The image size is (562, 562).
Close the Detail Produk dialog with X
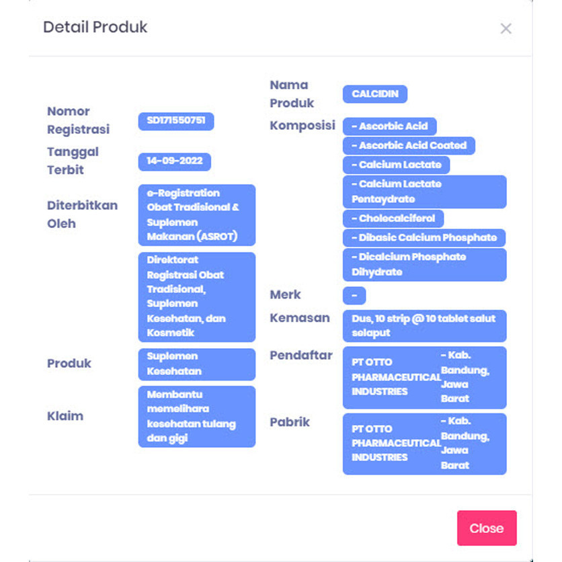coord(506,28)
